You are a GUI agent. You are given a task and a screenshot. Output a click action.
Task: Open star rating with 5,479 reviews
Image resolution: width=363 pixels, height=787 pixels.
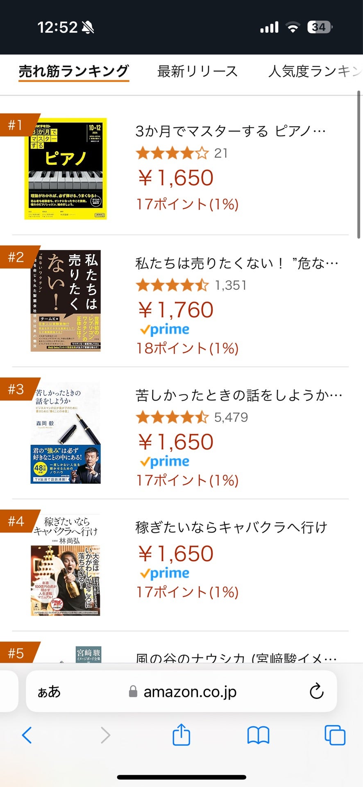[x=172, y=417]
